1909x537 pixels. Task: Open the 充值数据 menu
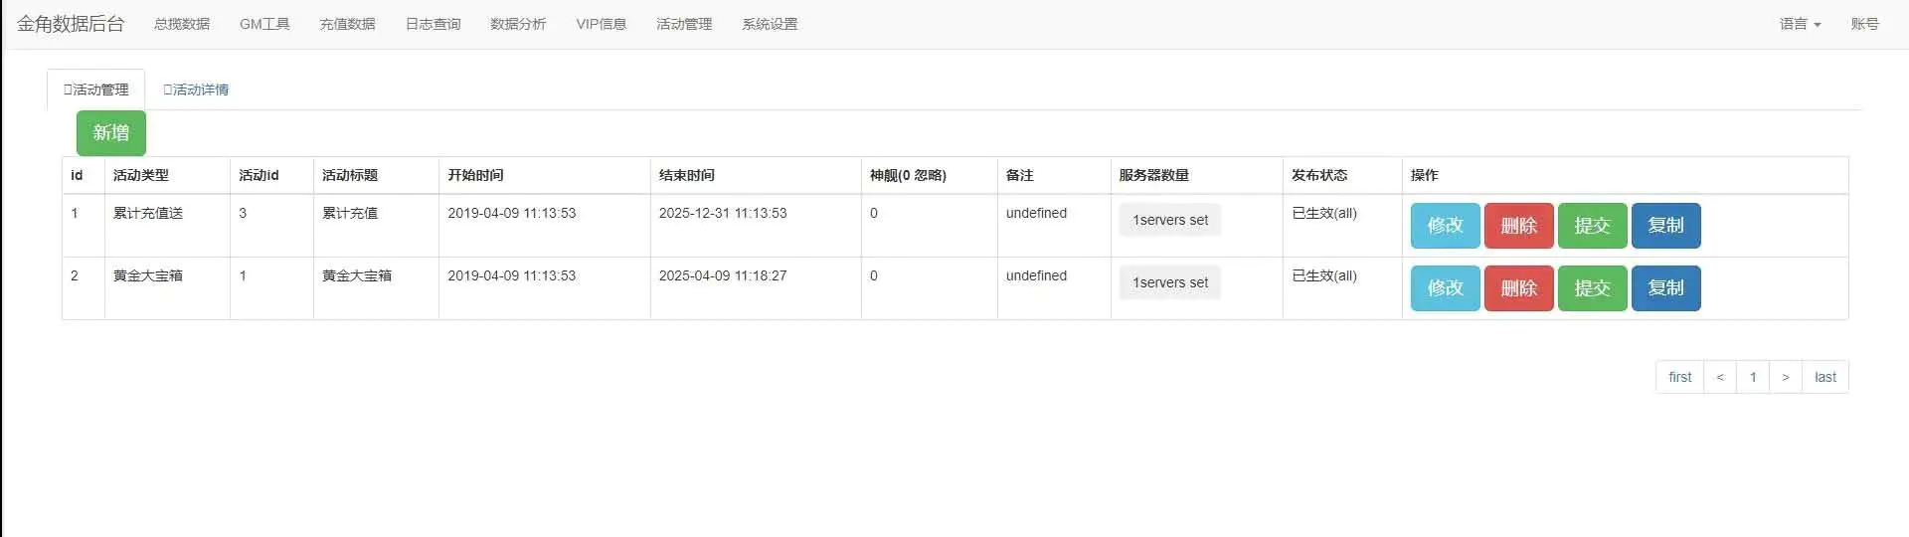(x=347, y=24)
